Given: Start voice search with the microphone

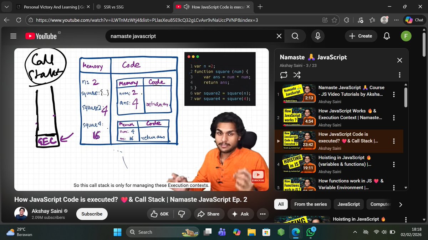Looking at the screenshot, I should click(317, 36).
